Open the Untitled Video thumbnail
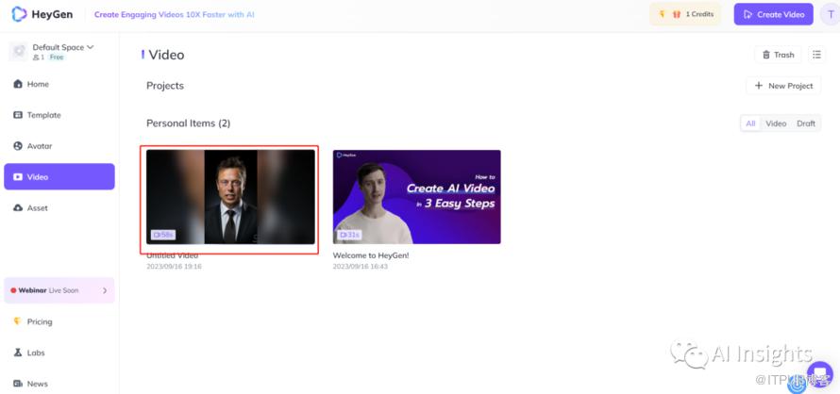Viewport: 840px width, 394px height. tap(230, 197)
